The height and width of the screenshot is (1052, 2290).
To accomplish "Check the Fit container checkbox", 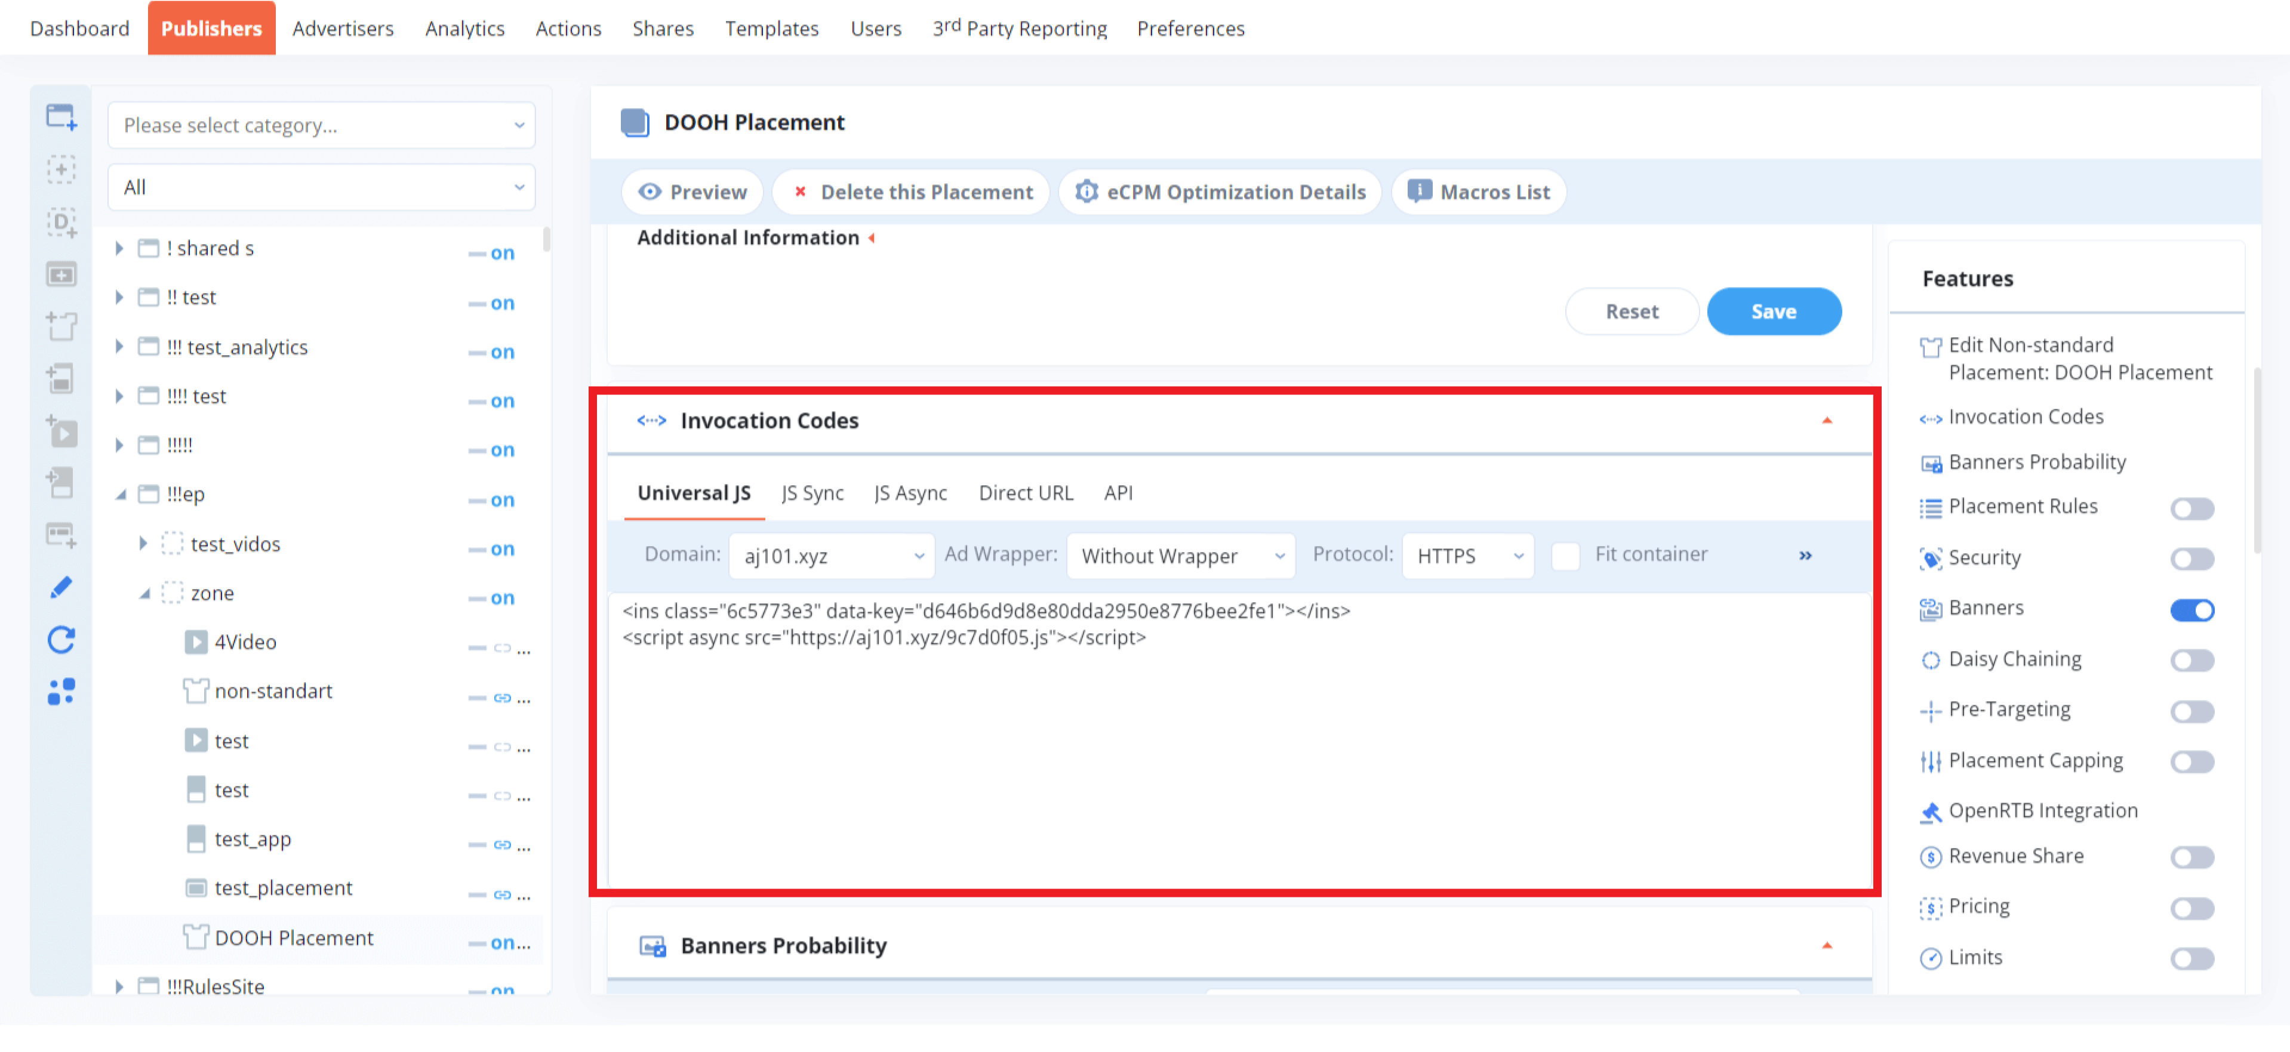I will click(x=1565, y=556).
